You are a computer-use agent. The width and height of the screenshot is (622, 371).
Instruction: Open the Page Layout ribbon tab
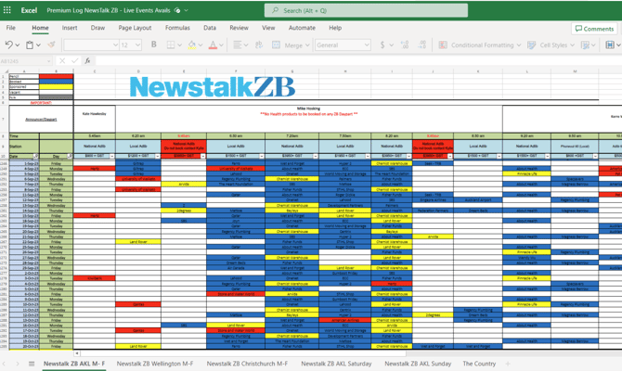[135, 28]
